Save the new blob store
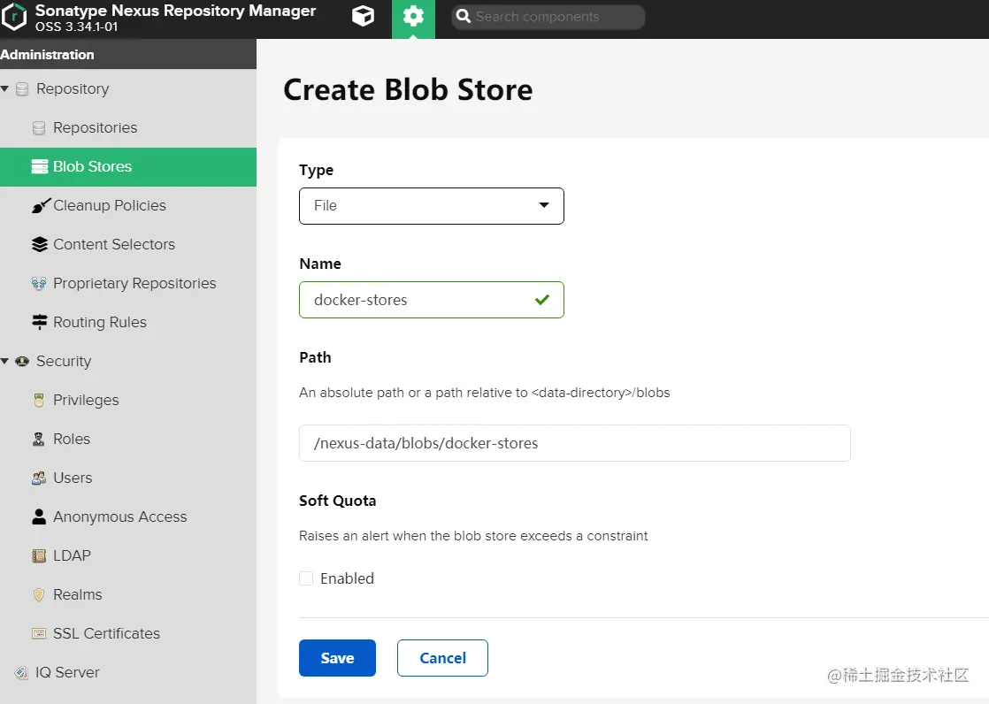 337,658
